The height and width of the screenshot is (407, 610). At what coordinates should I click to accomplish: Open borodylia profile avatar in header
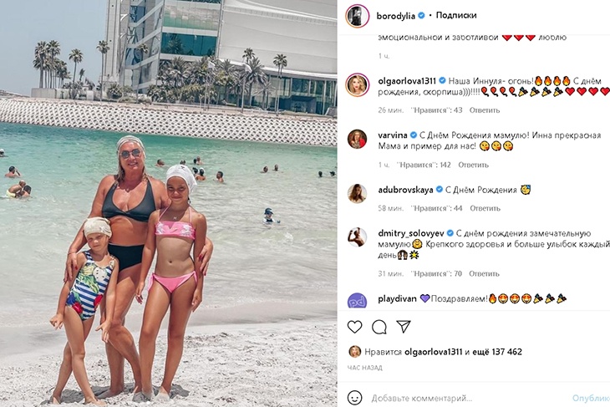(x=357, y=16)
